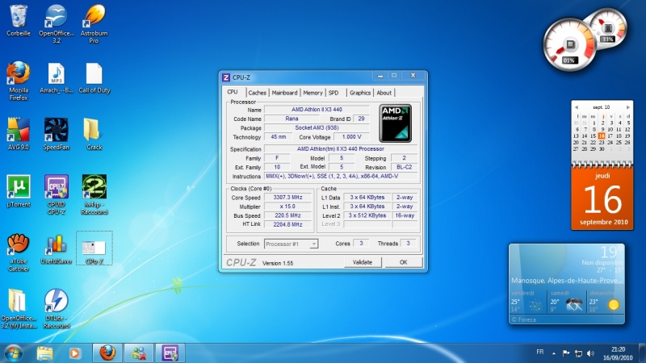
Task: Click the memory usage 33% dial
Action: tap(609, 29)
